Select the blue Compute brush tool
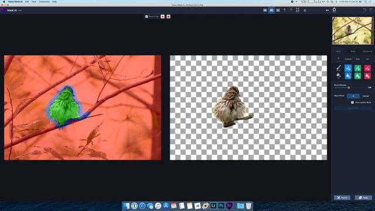375x211 pixels. (348, 68)
